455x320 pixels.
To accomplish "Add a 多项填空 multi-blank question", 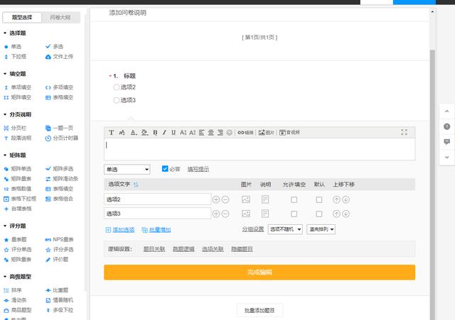I will 60,87.
